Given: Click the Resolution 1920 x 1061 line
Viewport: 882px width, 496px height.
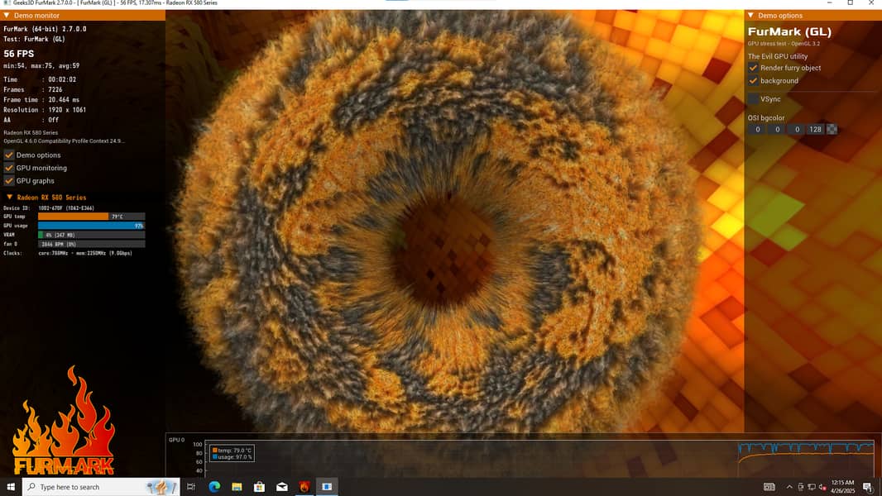Looking at the screenshot, I should (x=45, y=110).
